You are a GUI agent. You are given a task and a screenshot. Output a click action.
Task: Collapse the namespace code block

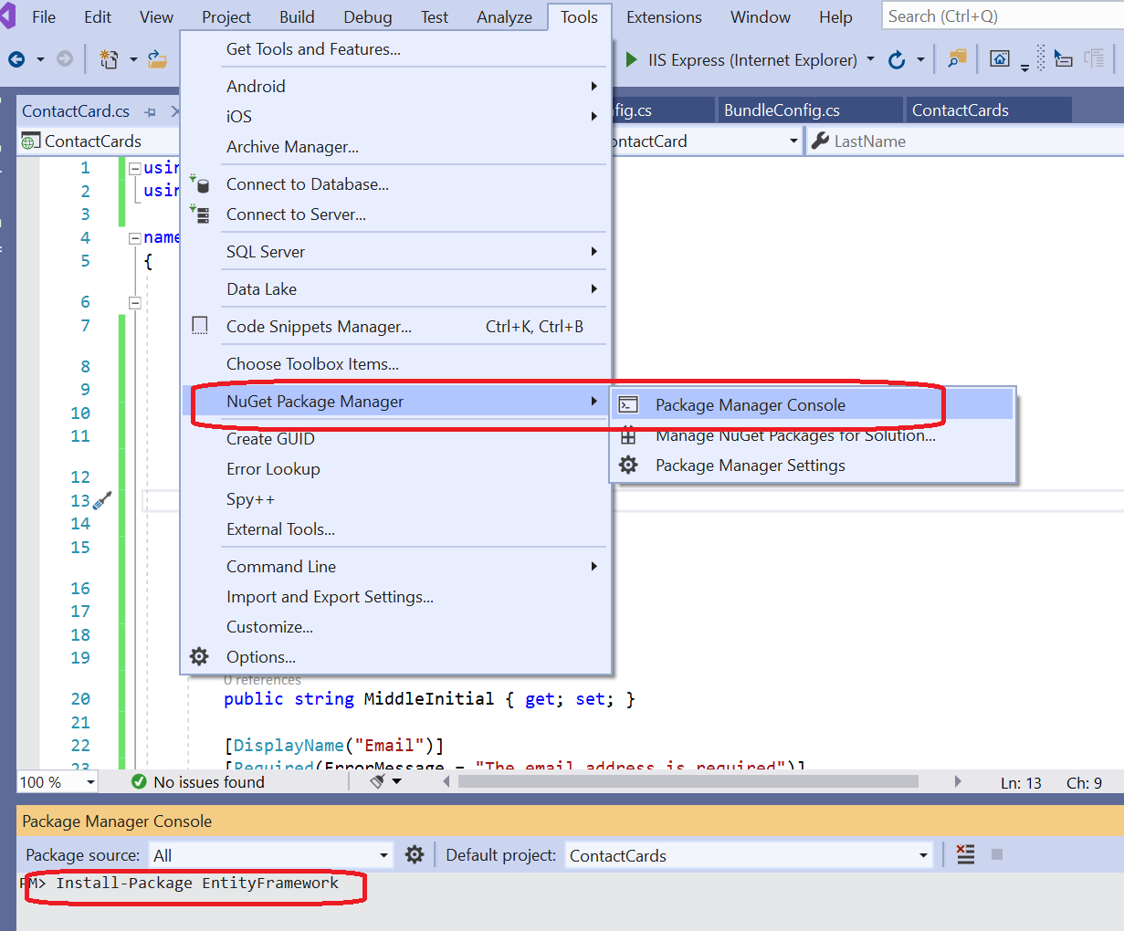(135, 238)
